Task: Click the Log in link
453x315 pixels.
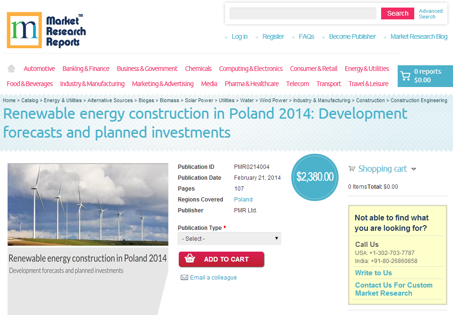Action: coord(239,37)
